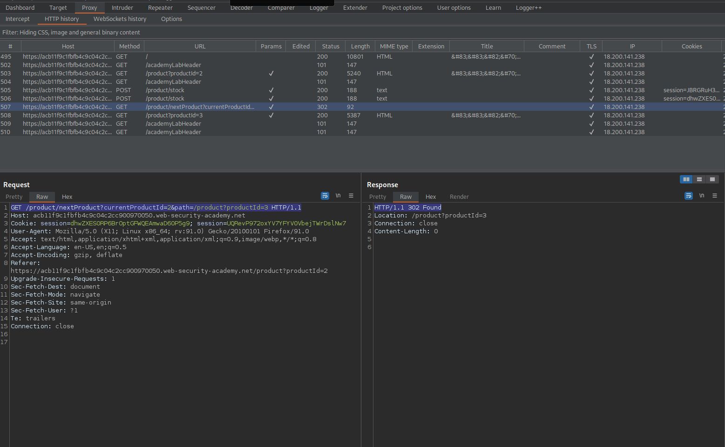Select Hex view in Response panel

click(x=431, y=197)
